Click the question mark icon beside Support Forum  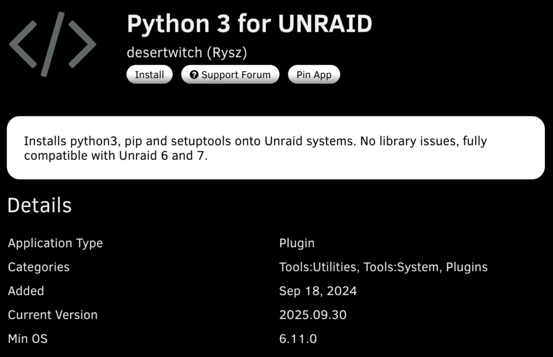194,75
